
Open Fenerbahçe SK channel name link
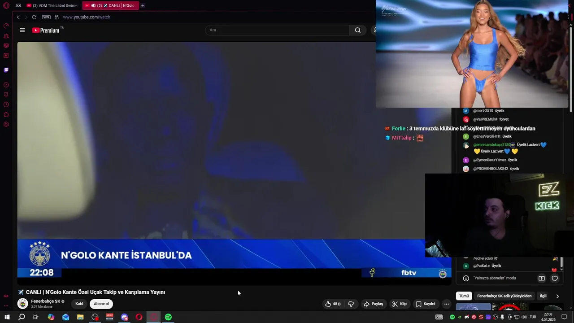pyautogui.click(x=45, y=301)
